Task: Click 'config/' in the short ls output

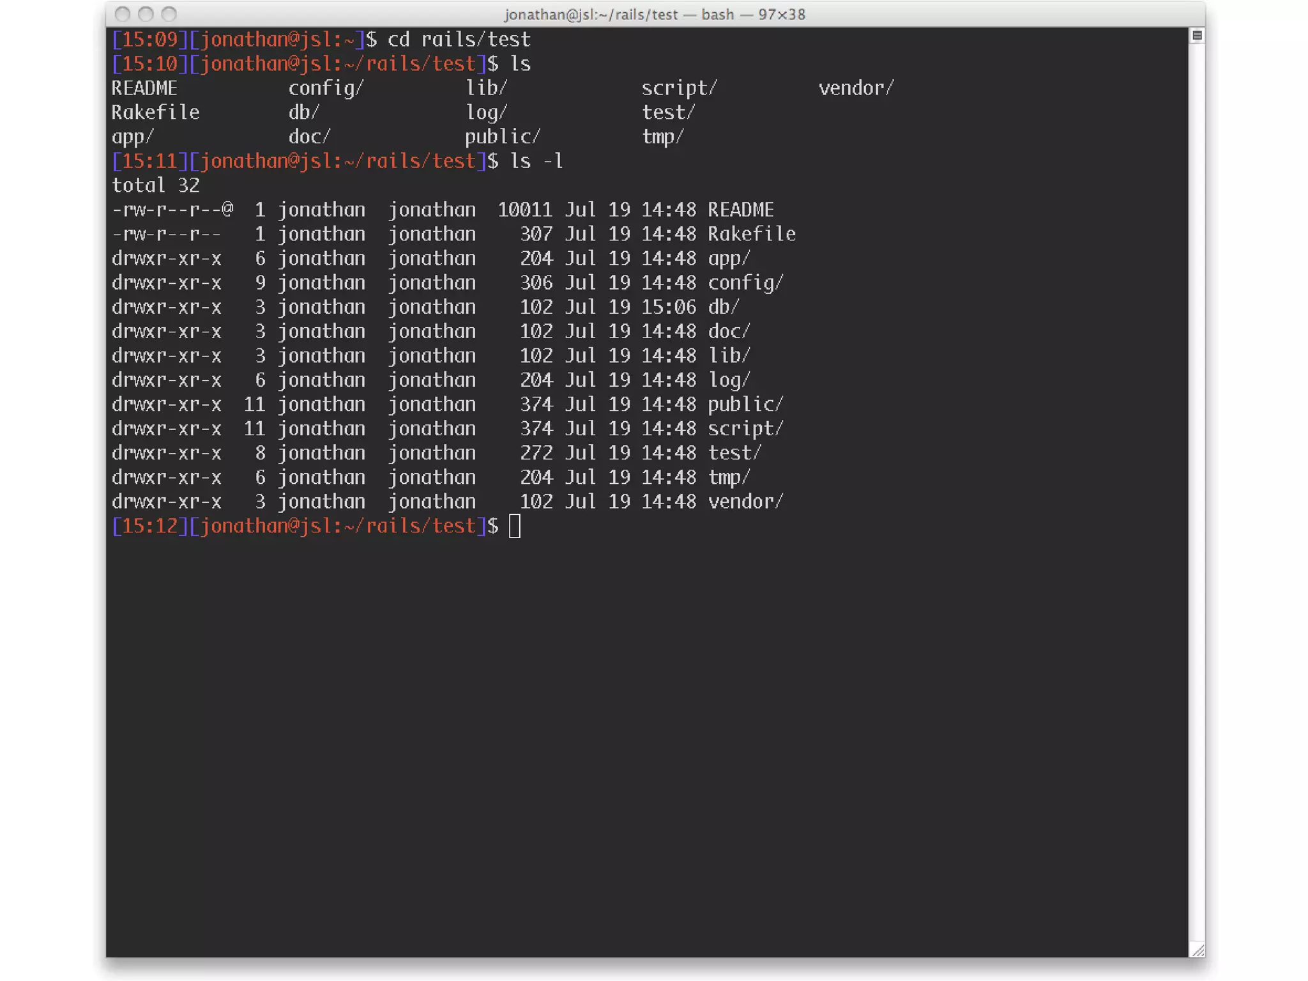Action: 326,88
